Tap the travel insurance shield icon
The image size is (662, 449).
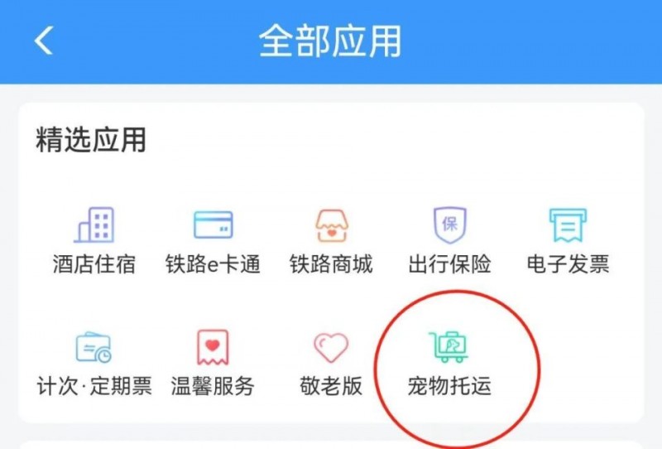point(450,225)
